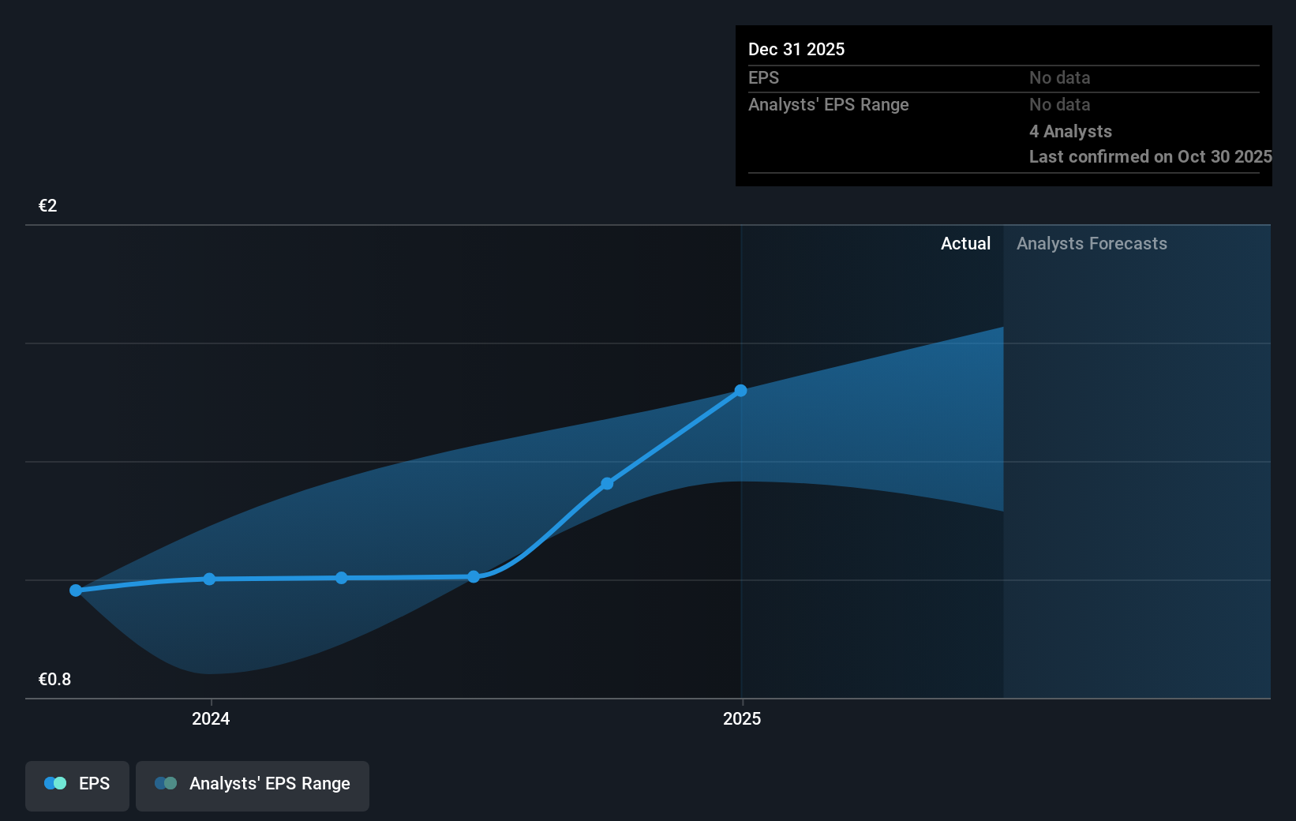Expand the Dec 31 2025 tooltip details

tap(796, 49)
